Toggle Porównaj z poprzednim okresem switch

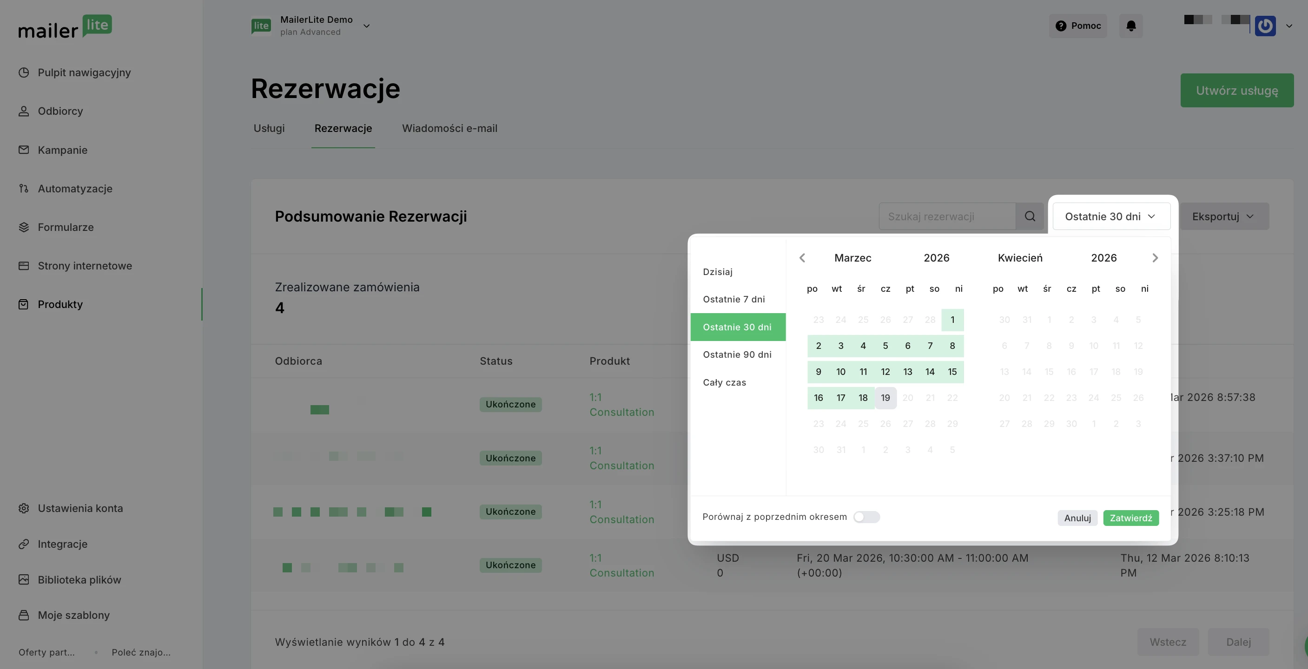click(x=866, y=517)
